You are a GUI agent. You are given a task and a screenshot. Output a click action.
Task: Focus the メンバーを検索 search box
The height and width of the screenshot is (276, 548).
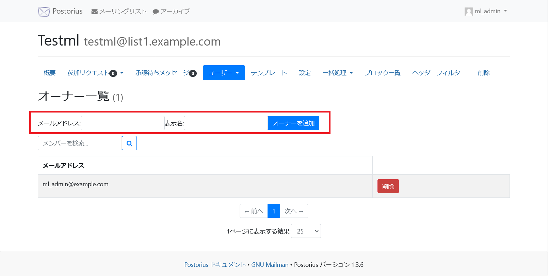(80, 143)
